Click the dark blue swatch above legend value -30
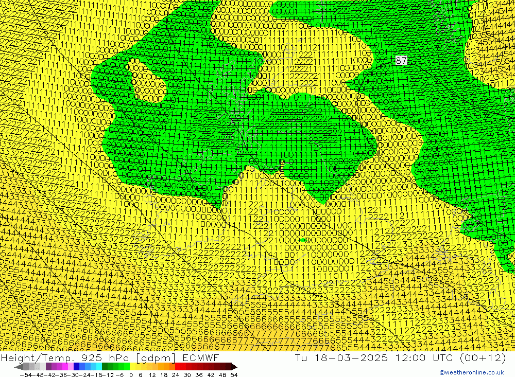This screenshot has width=515, height=377. (76, 367)
